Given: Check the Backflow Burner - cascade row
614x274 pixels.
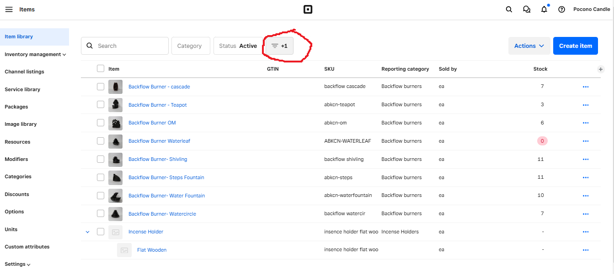Looking at the screenshot, I should click(x=101, y=86).
